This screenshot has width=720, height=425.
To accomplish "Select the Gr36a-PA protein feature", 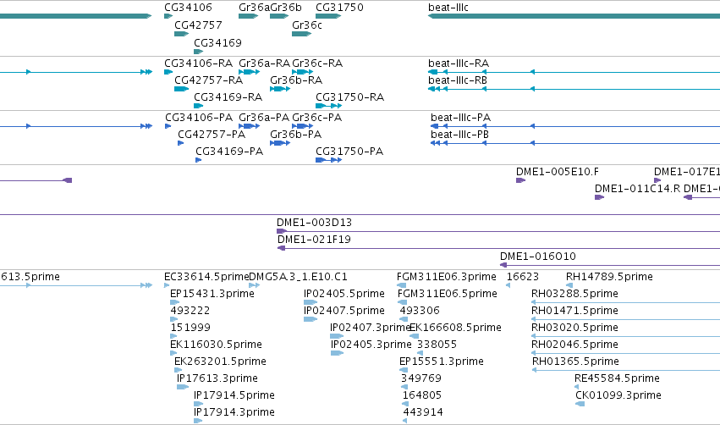I will pyautogui.click(x=250, y=126).
